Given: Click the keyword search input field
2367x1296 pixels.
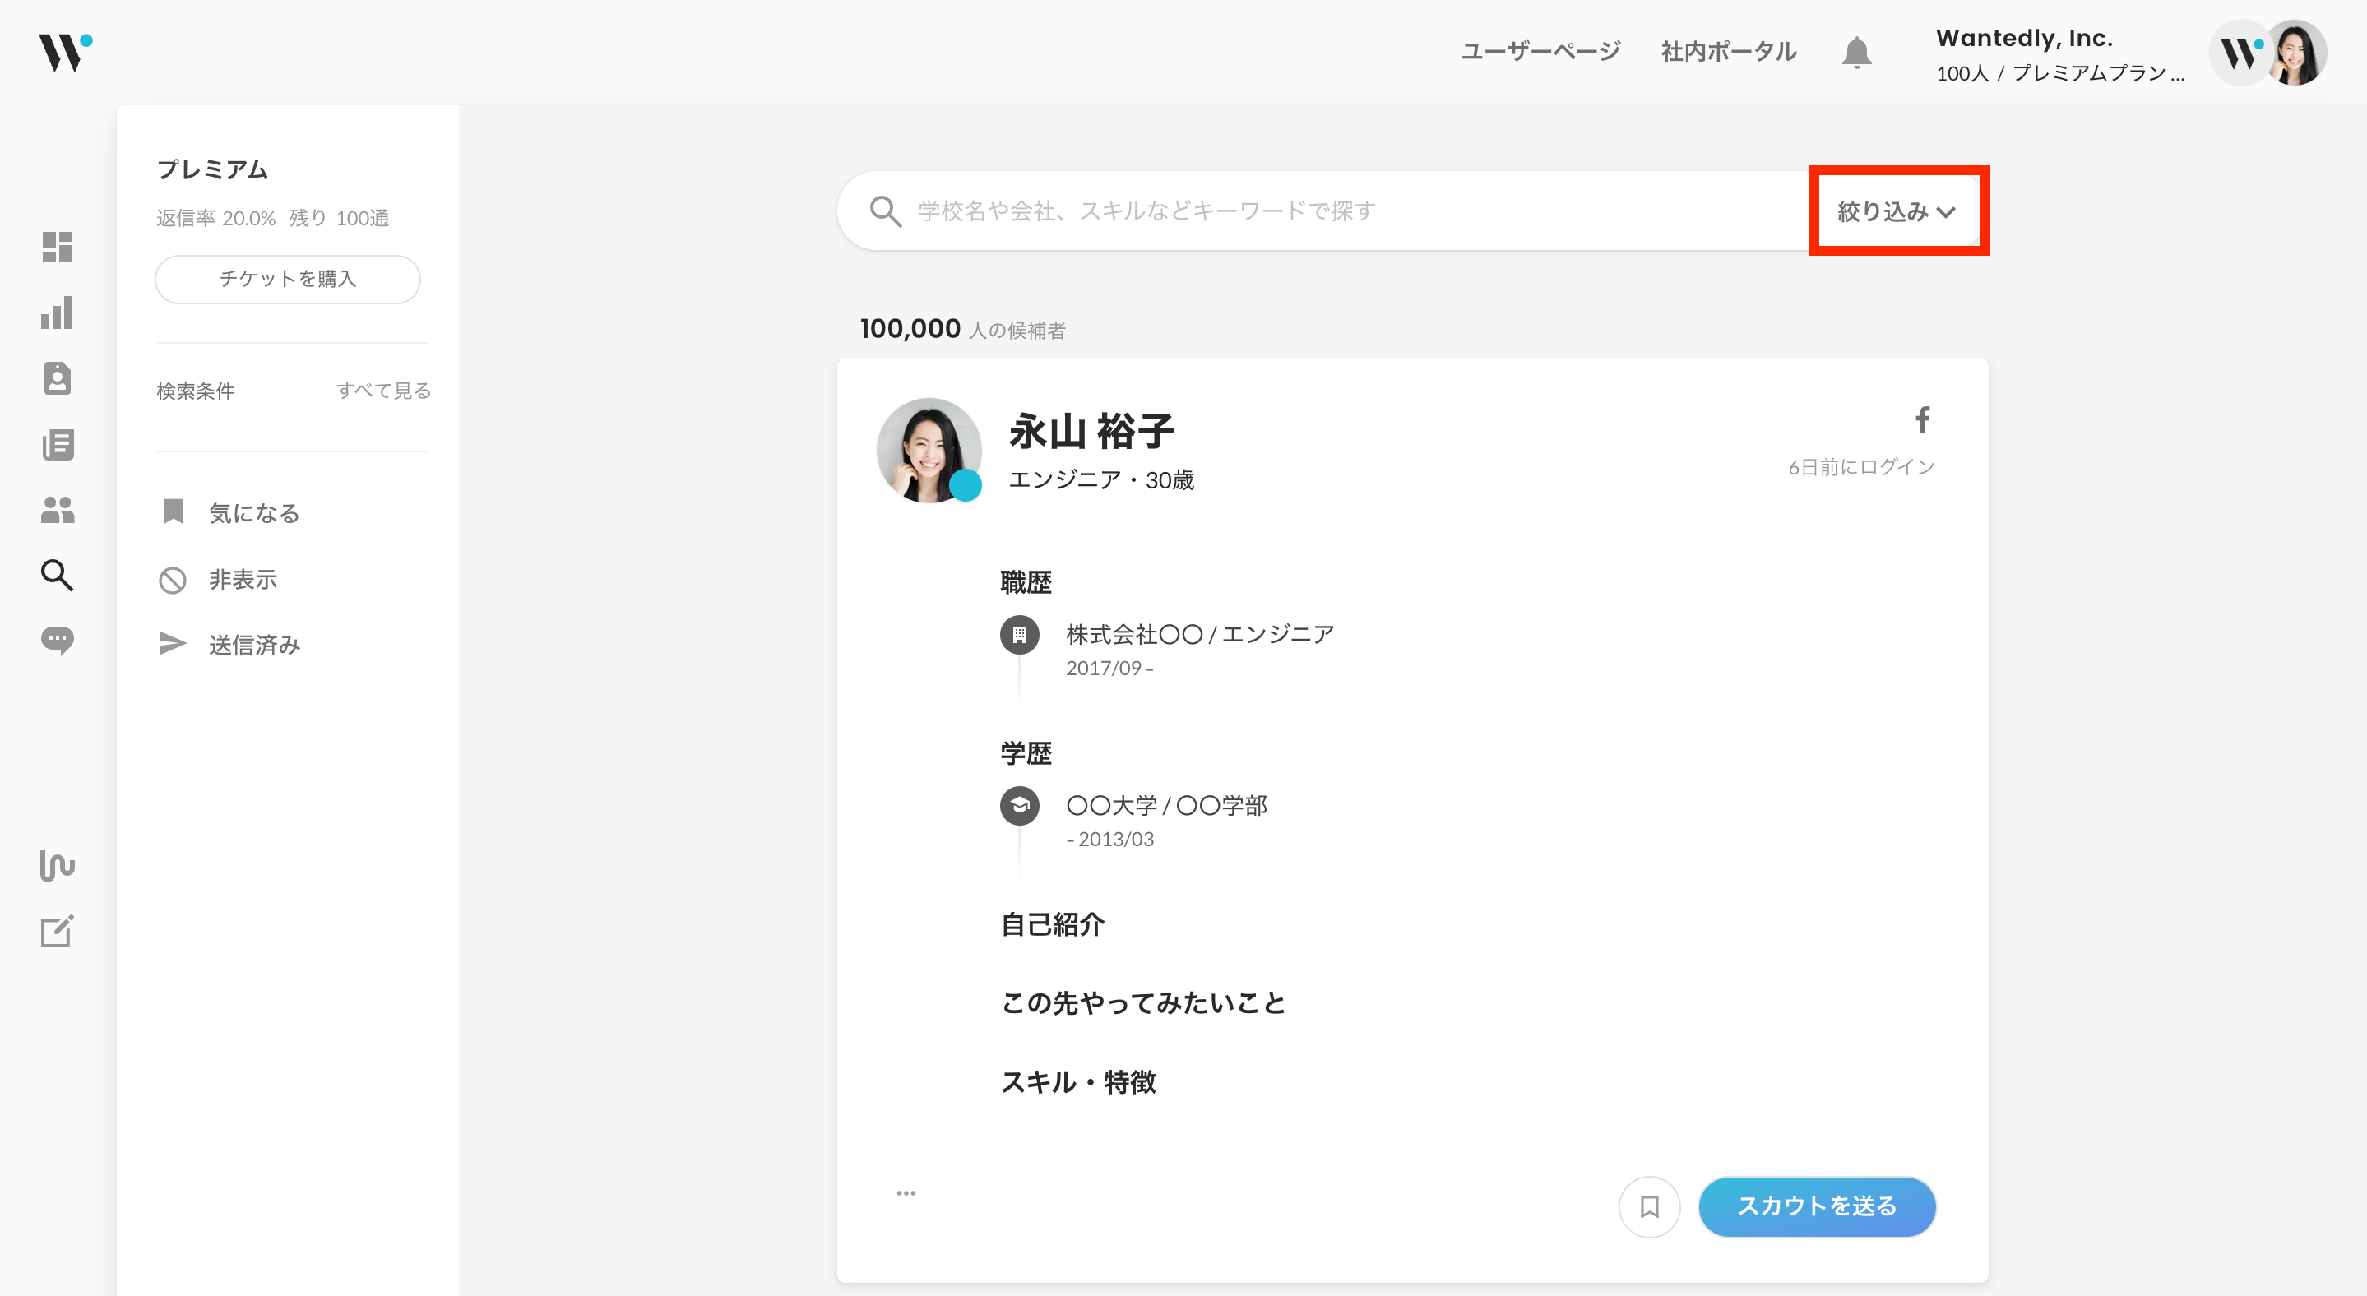Looking at the screenshot, I should 1286,211.
